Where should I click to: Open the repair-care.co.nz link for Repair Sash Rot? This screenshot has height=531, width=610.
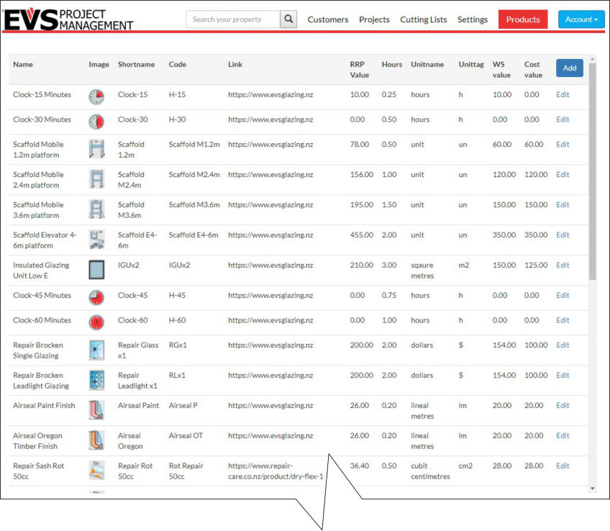click(276, 471)
